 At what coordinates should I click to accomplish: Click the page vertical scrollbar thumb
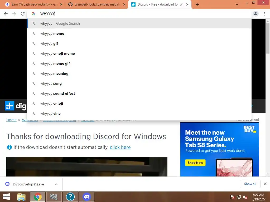(268, 38)
